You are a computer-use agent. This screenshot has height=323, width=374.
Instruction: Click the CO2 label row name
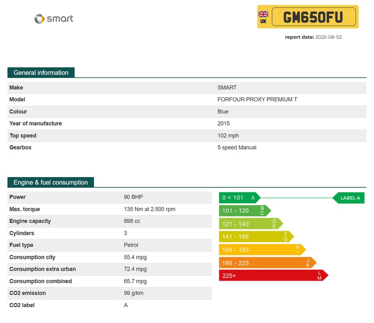tap(22, 305)
